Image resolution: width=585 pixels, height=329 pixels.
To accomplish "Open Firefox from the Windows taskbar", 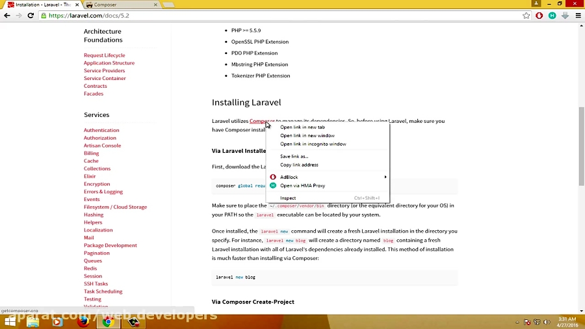I will pos(83,321).
